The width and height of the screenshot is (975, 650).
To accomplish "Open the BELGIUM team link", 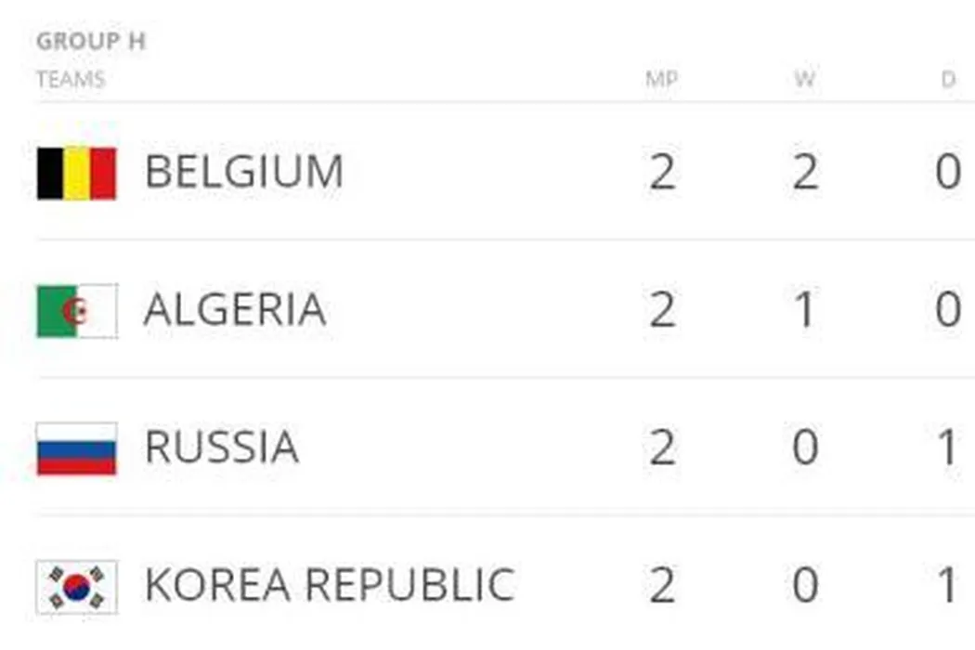I will click(244, 174).
